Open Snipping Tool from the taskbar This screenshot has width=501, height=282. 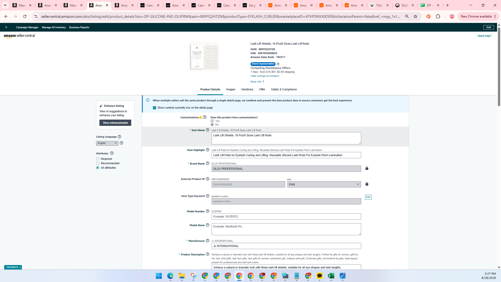(x=193, y=276)
